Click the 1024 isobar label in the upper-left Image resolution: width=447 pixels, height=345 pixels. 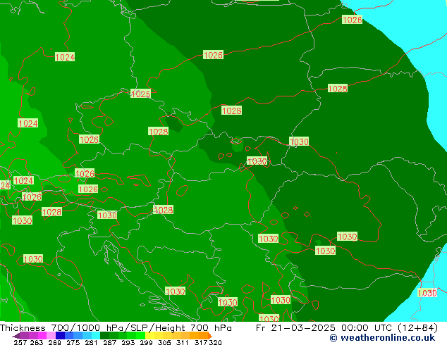click(65, 57)
